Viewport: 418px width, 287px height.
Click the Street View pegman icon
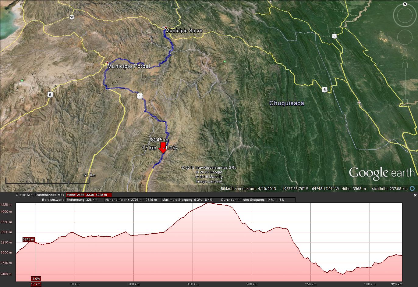pyautogui.click(x=405, y=54)
